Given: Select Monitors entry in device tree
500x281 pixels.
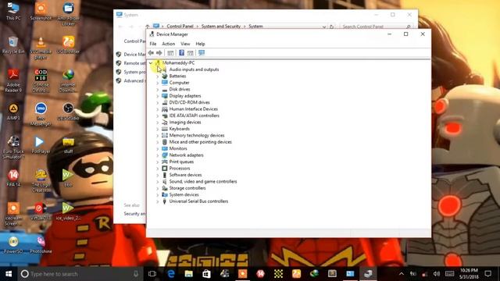Looking at the screenshot, I should (x=178, y=148).
